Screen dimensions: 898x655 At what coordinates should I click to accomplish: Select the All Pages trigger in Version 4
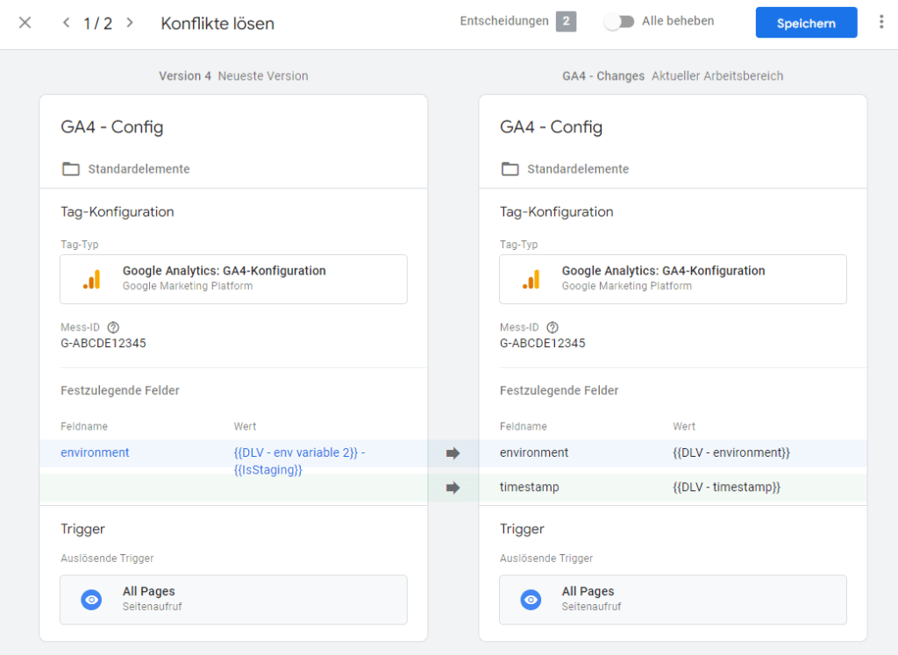233,599
